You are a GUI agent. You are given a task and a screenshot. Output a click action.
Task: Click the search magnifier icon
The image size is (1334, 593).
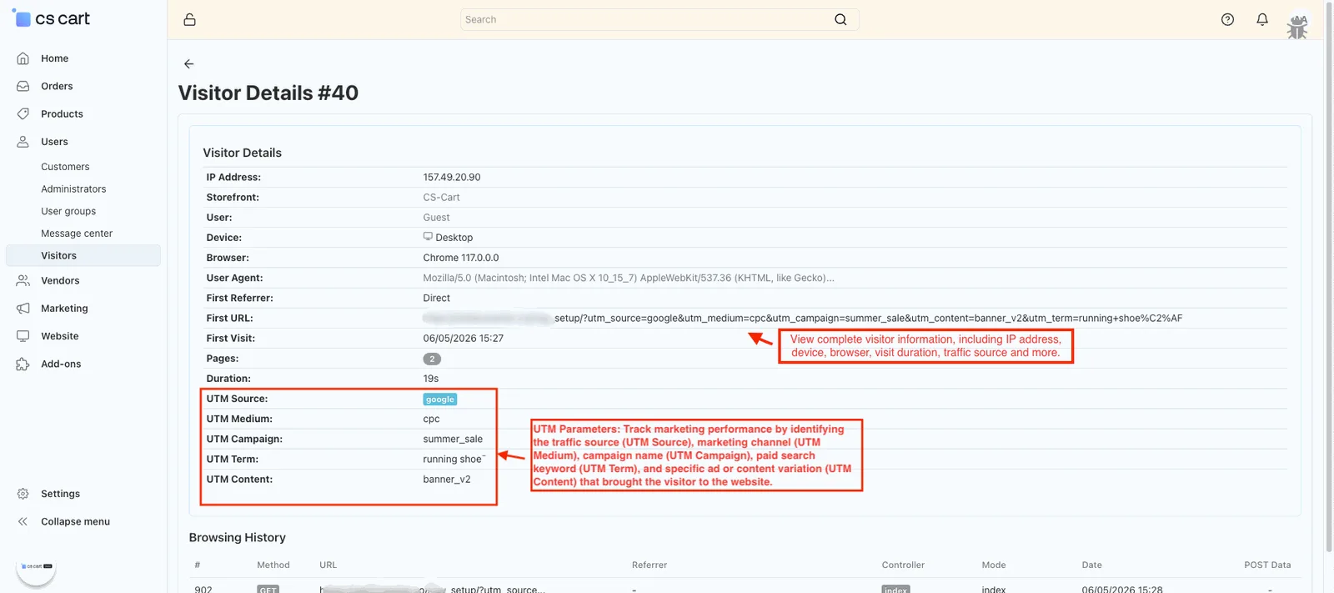click(x=840, y=19)
